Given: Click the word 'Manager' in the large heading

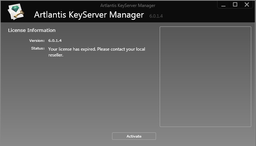Looking at the screenshot, I should coord(127,15).
